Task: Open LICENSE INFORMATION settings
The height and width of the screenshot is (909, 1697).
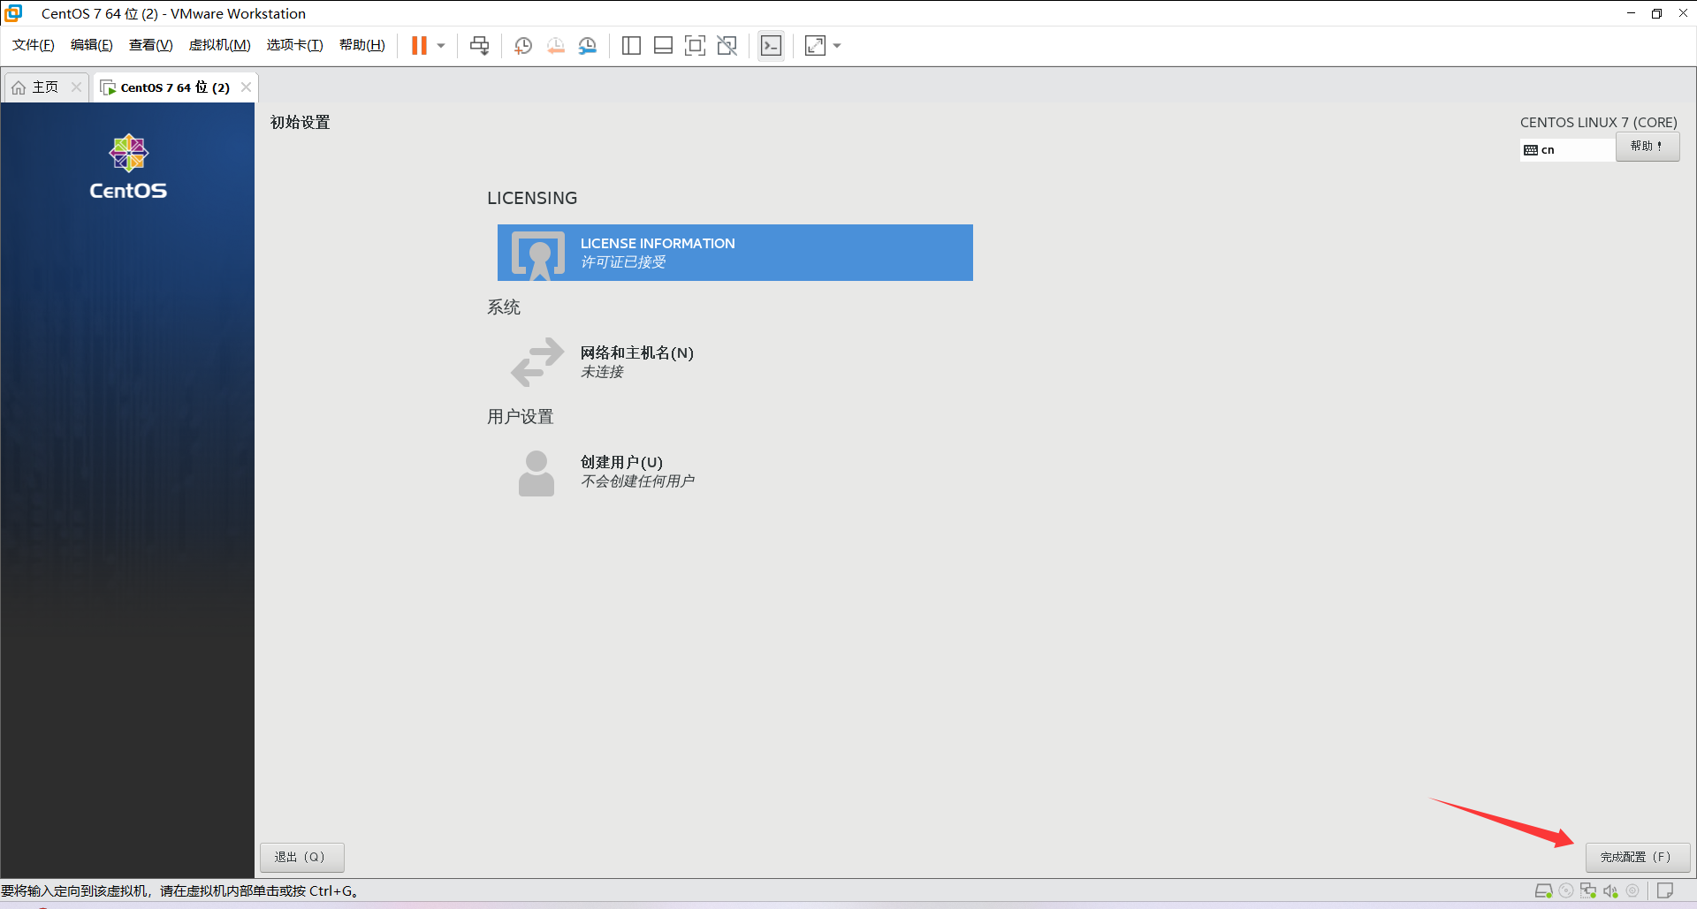Action: coord(734,253)
